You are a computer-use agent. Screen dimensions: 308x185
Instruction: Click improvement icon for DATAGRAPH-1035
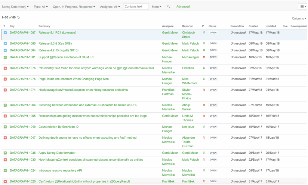point(5,153)
